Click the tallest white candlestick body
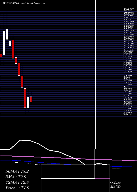The image size is (137, 192). (4, 43)
